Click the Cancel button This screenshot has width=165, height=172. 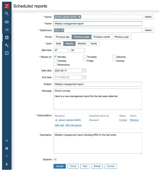[x=111, y=166]
